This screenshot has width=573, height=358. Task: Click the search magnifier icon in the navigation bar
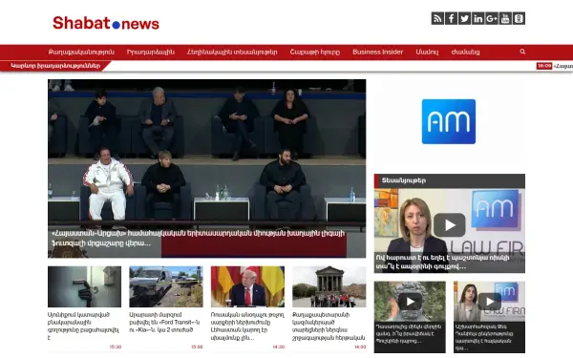click(x=522, y=52)
